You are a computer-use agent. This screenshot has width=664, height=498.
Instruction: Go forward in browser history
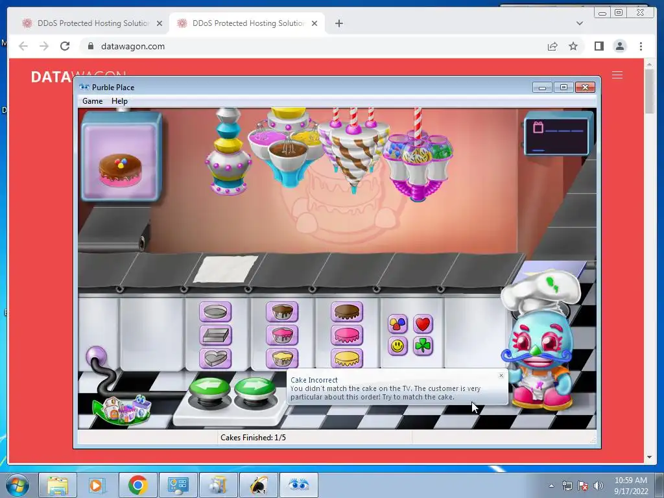click(x=44, y=46)
